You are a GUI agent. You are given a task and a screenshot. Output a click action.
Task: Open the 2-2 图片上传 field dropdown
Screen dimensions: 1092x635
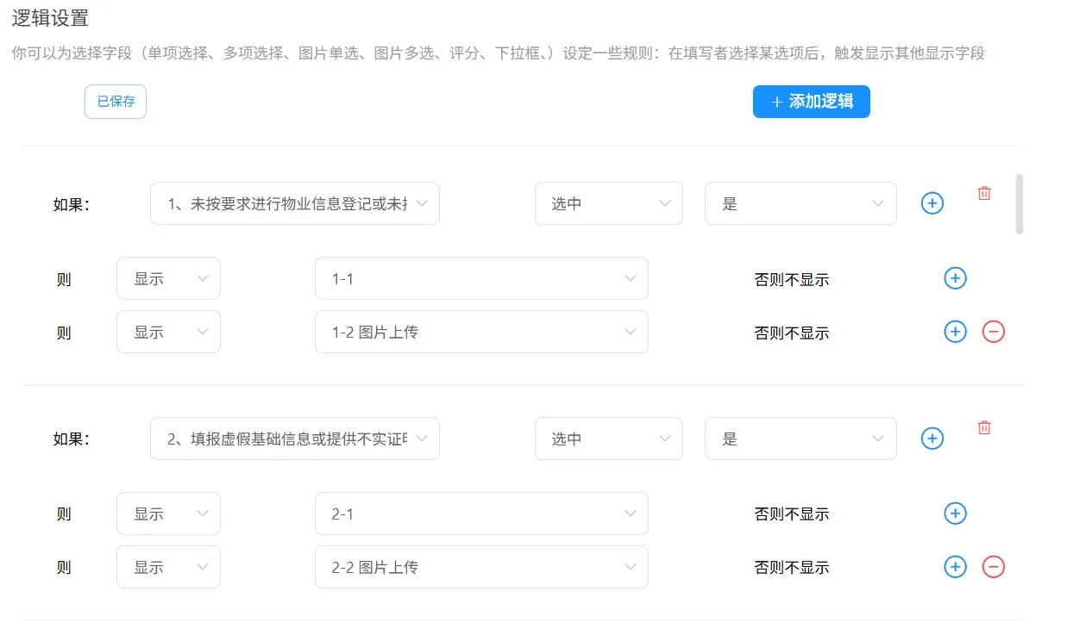click(x=481, y=567)
